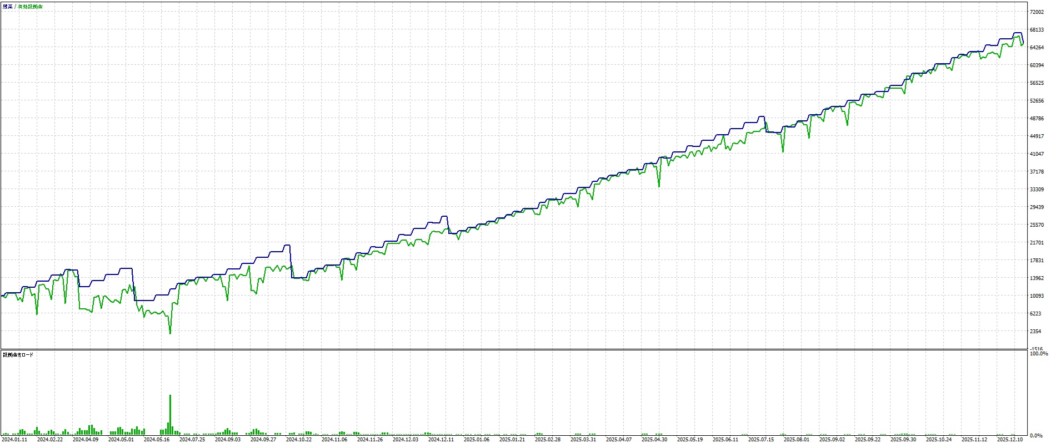The width and height of the screenshot is (1051, 443).
Task: Click the 有効証拠金 equity legend label
Action: click(30, 7)
